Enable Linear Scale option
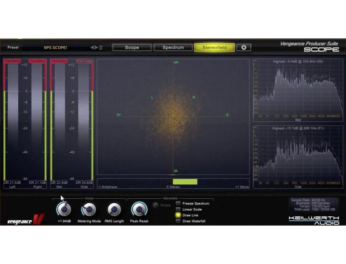Screen dimensions: 346x264 click(x=178, y=209)
